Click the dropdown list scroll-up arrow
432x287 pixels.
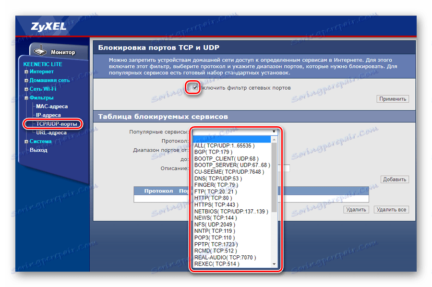click(x=274, y=140)
